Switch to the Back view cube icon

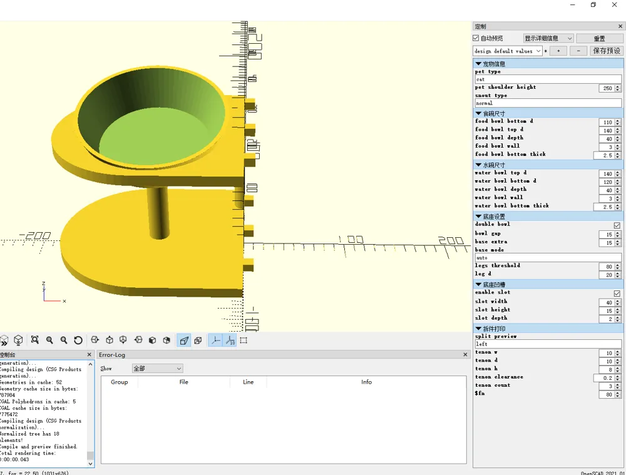coord(167,340)
